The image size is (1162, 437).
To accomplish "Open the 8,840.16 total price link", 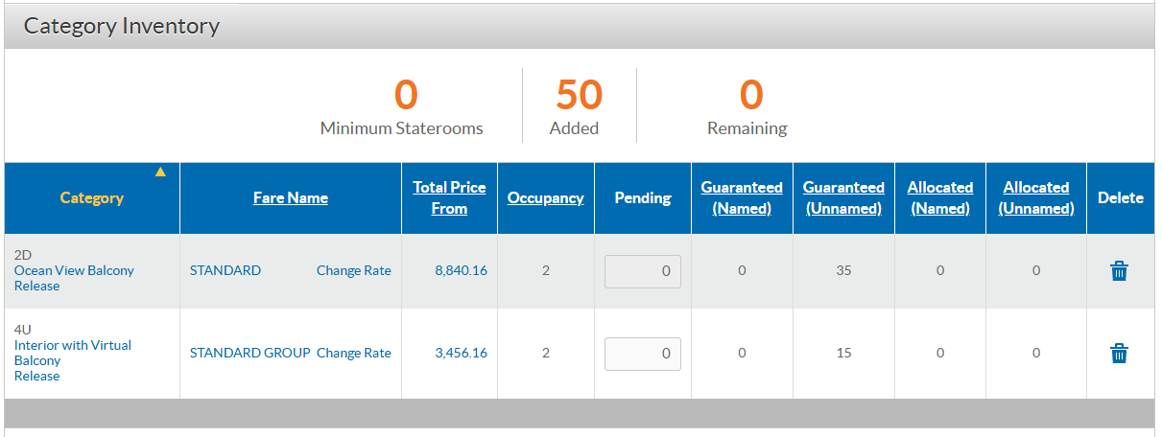I will (x=461, y=271).
